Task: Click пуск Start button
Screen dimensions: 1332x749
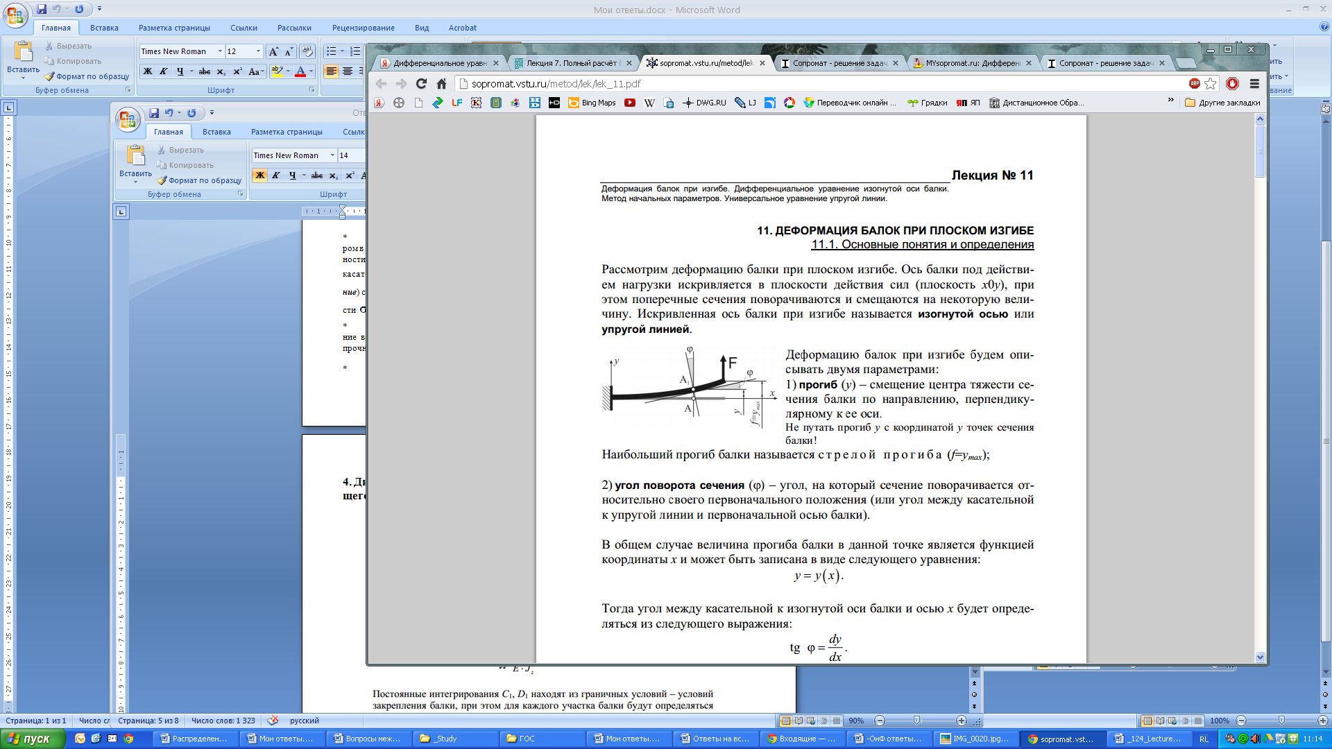Action: tap(33, 739)
